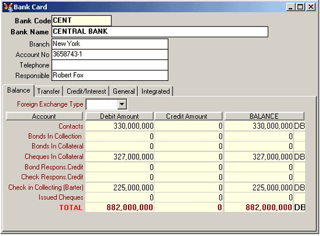Image resolution: width=320 pixels, height=236 pixels.
Task: Close the Bank Card window
Action: 311,7
